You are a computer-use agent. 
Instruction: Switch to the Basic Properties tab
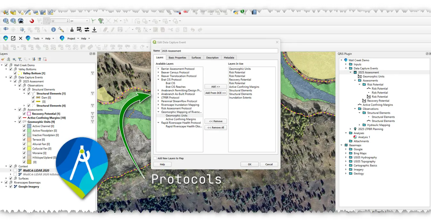coord(177,58)
